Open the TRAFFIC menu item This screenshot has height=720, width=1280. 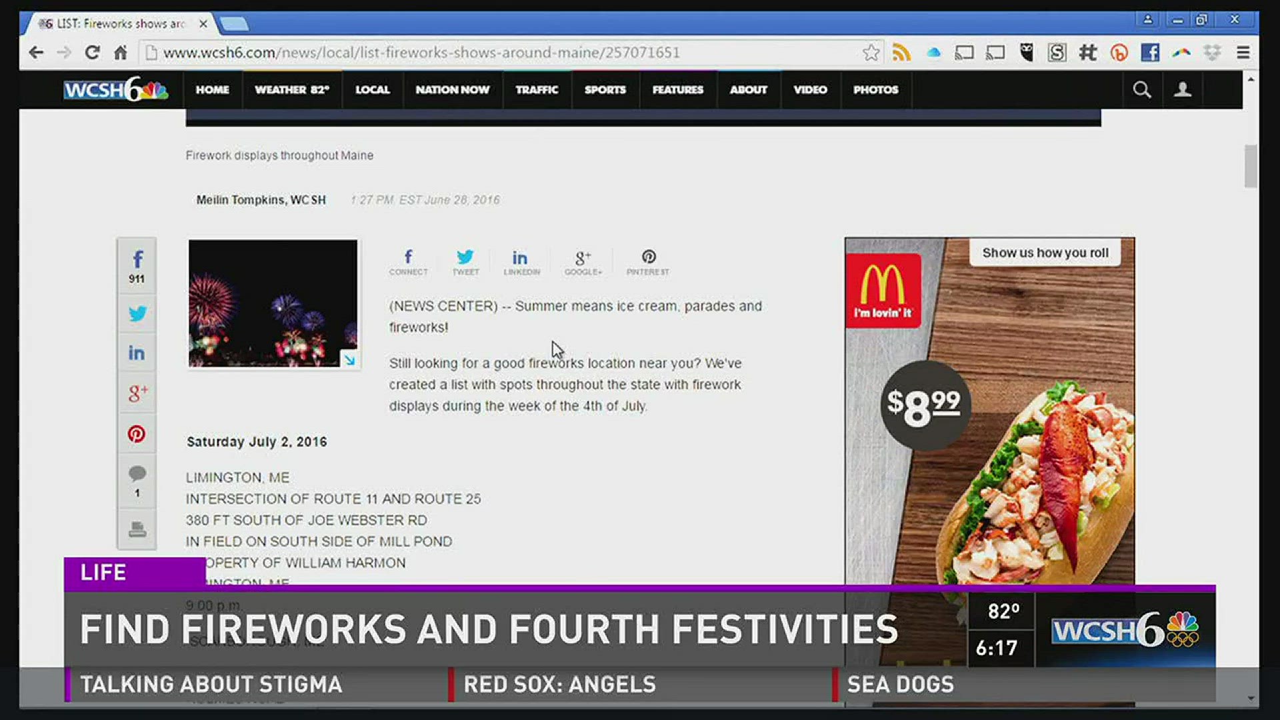tap(537, 89)
